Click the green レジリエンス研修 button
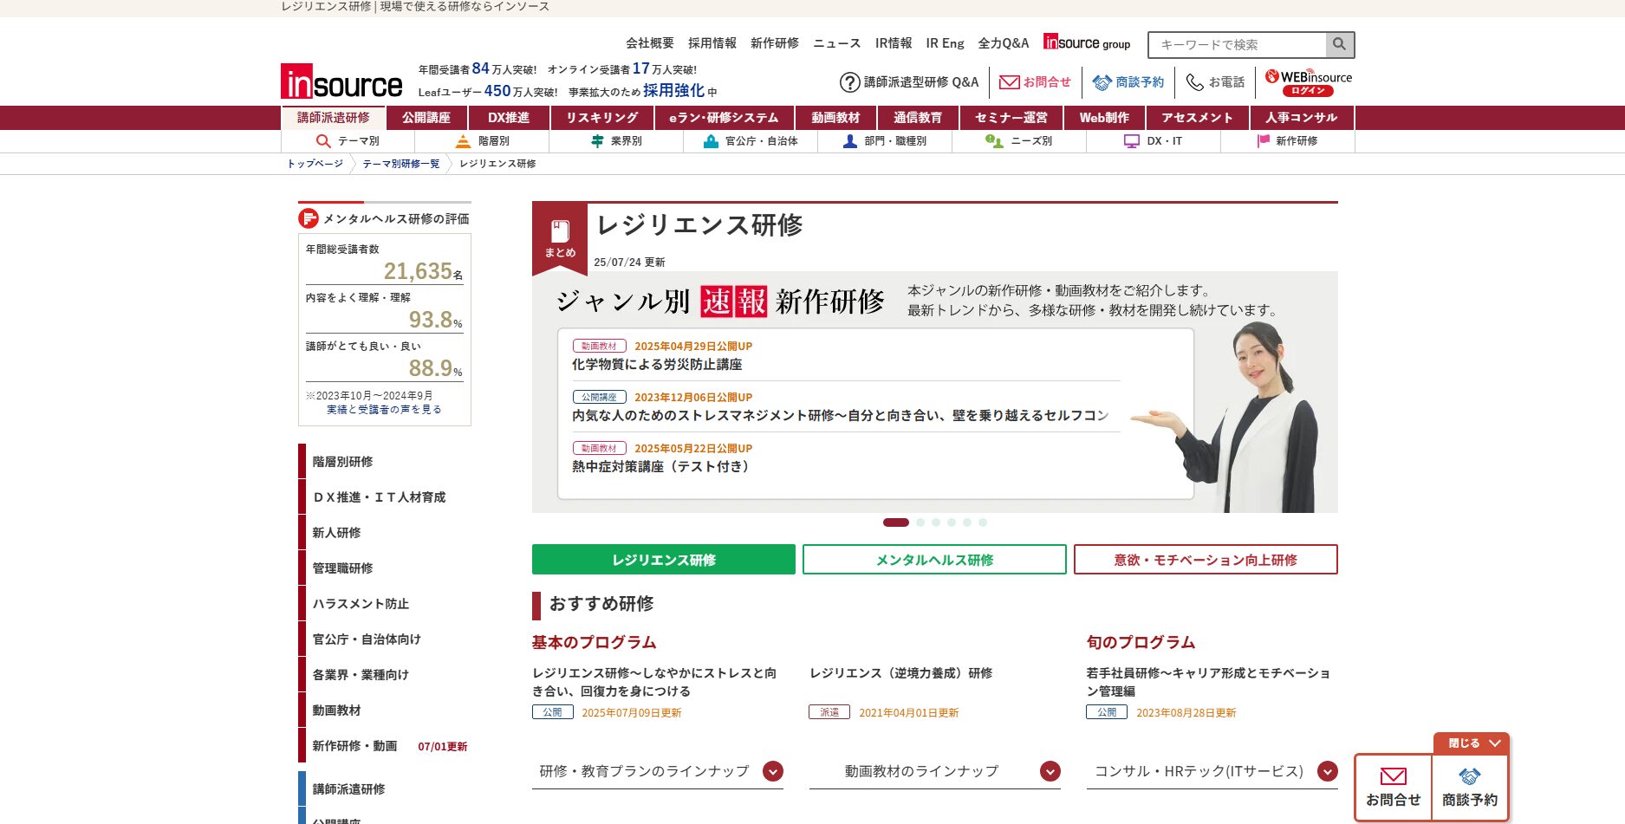 pos(664,560)
